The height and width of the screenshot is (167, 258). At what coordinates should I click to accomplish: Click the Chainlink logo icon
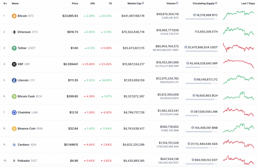(14, 112)
